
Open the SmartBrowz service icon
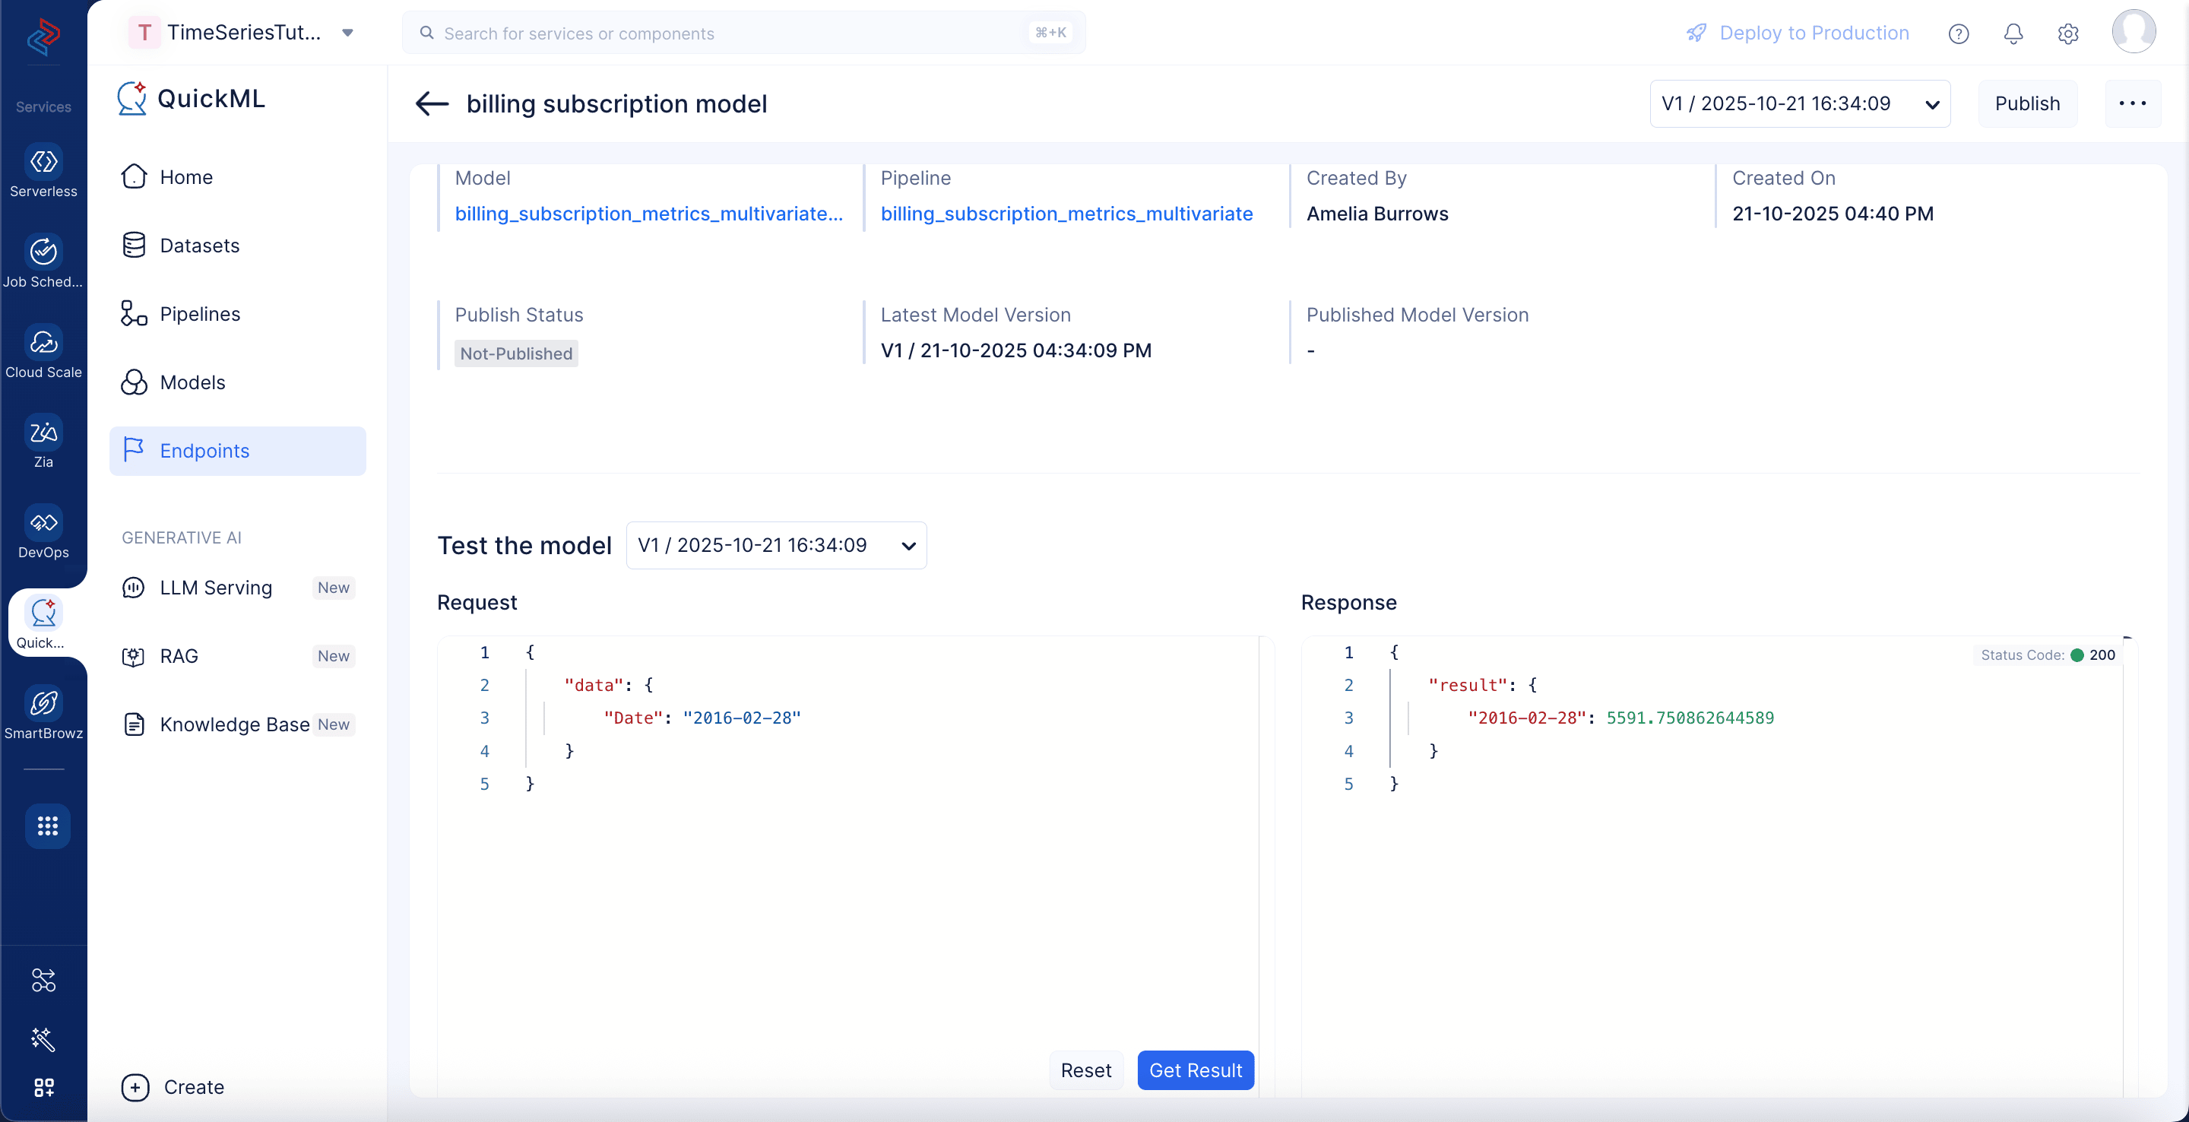43,703
